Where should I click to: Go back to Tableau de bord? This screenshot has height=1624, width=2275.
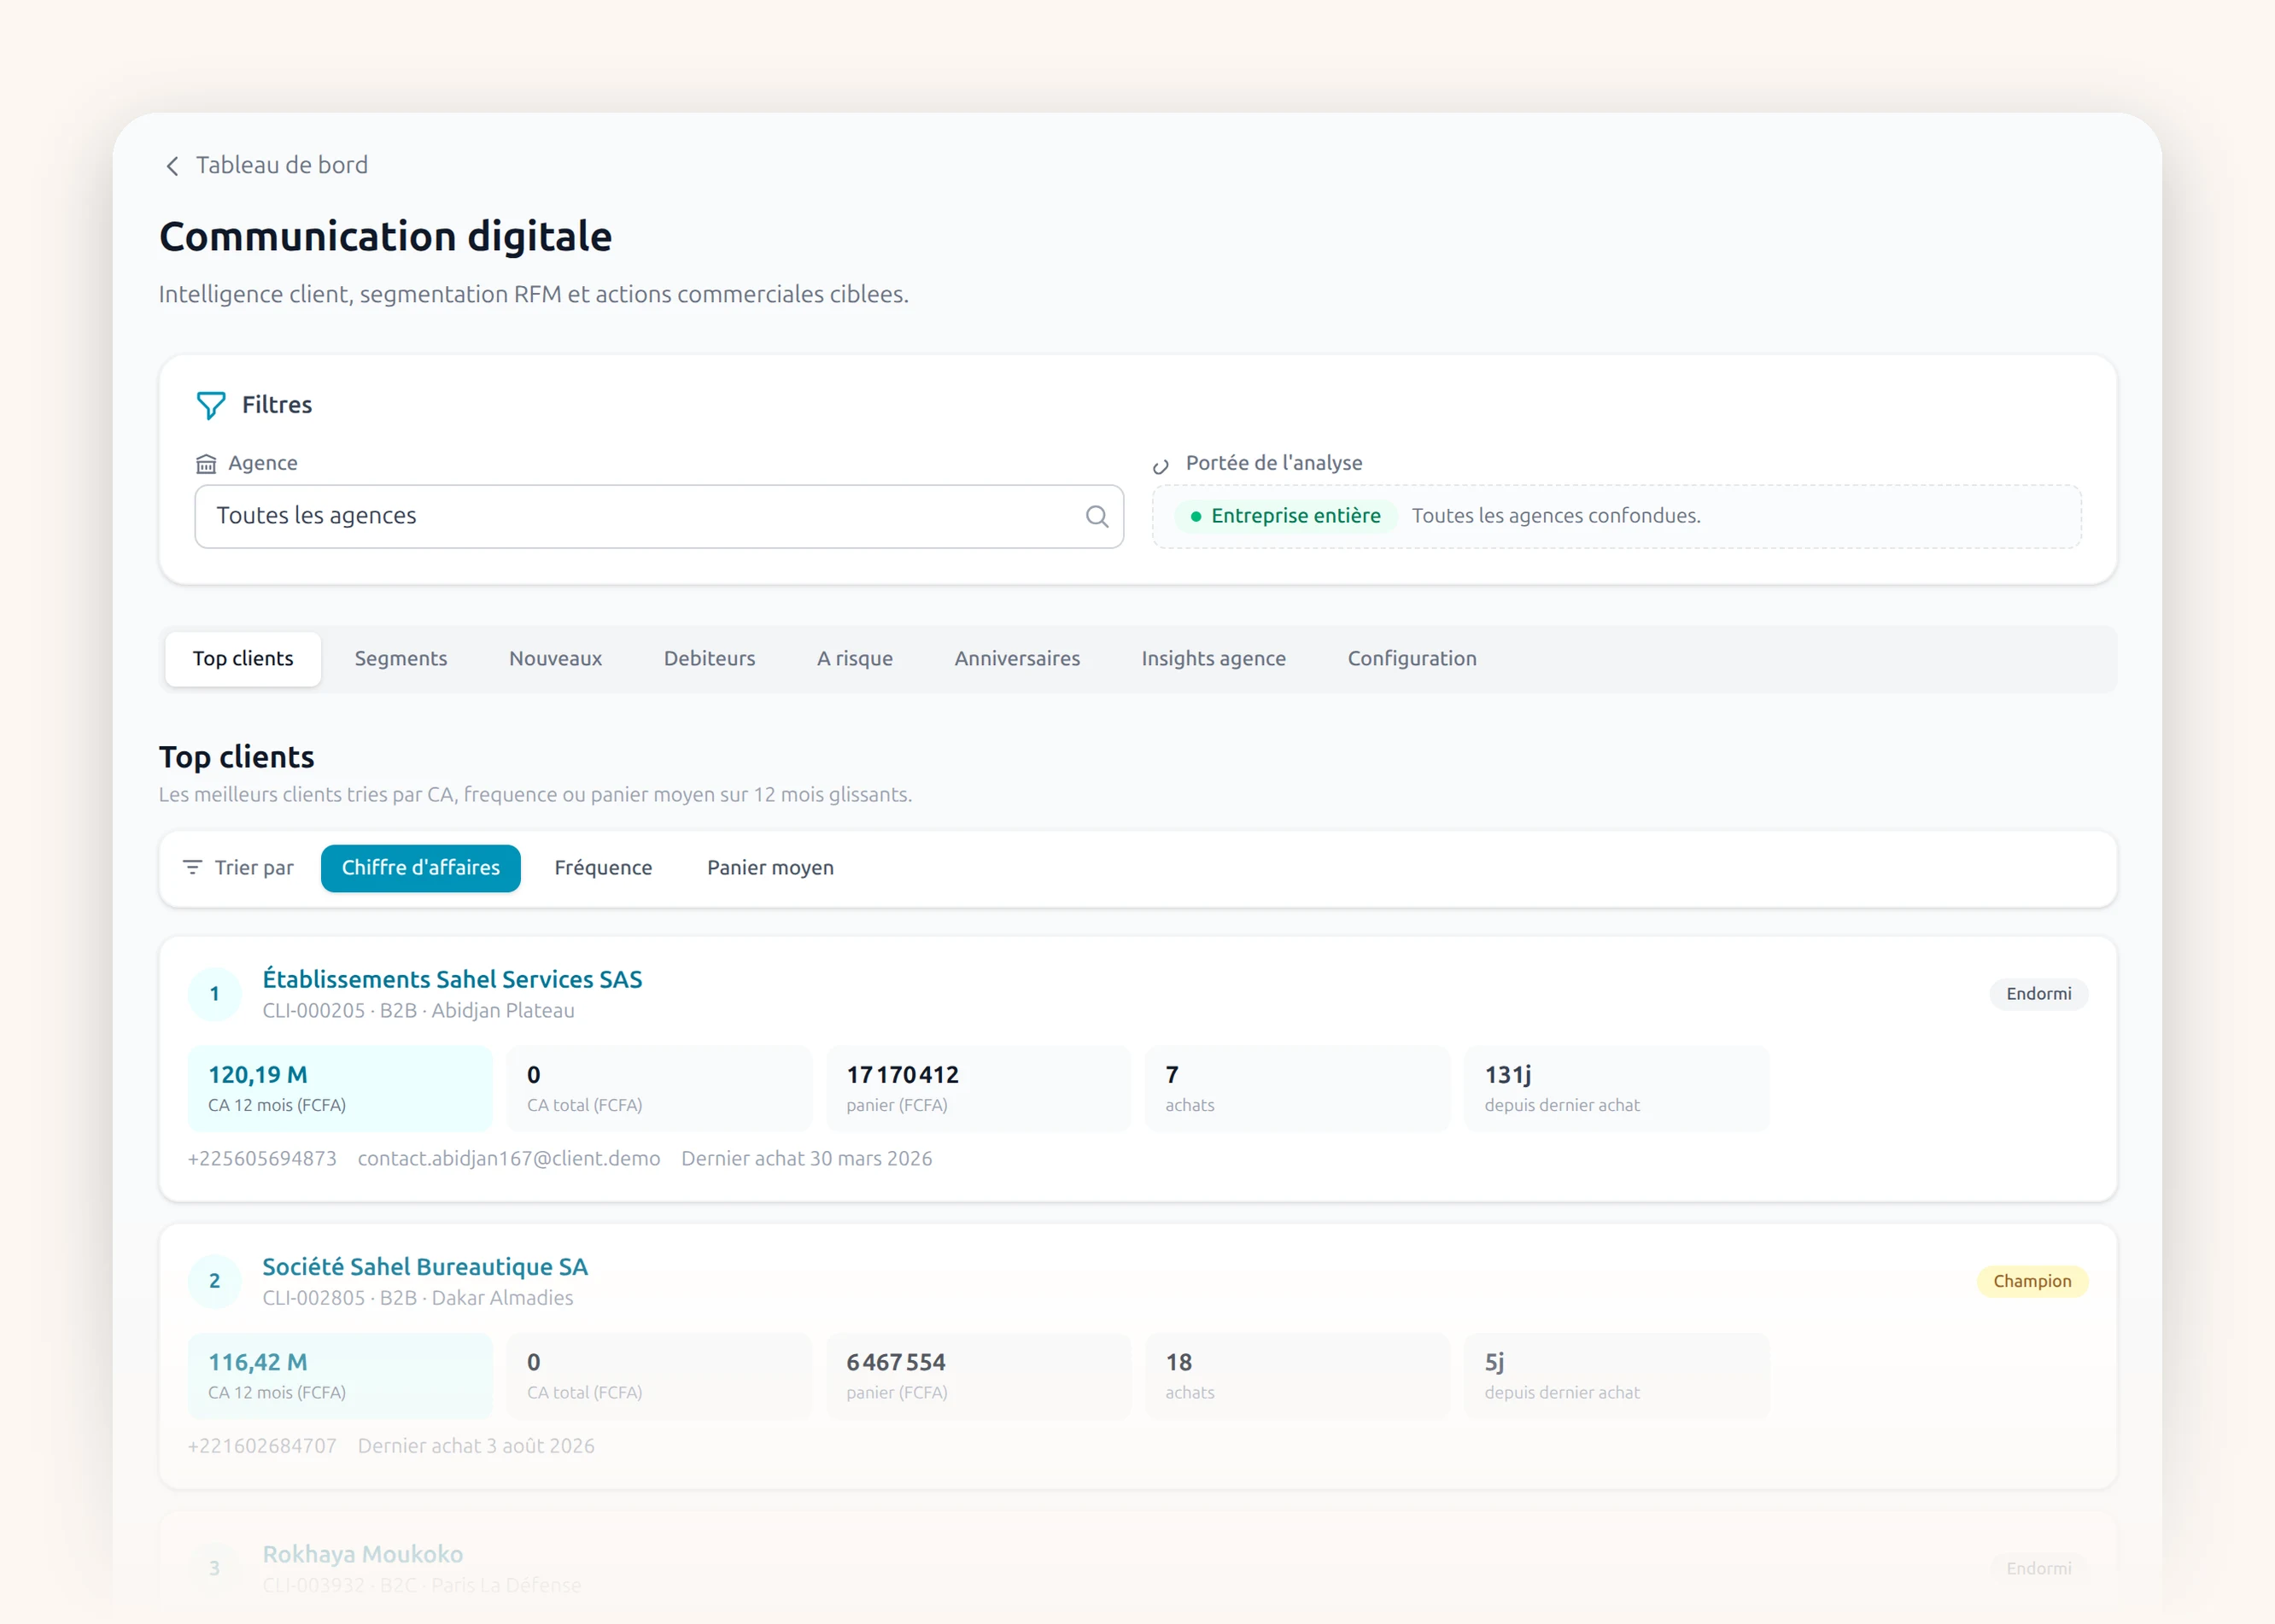tap(282, 165)
